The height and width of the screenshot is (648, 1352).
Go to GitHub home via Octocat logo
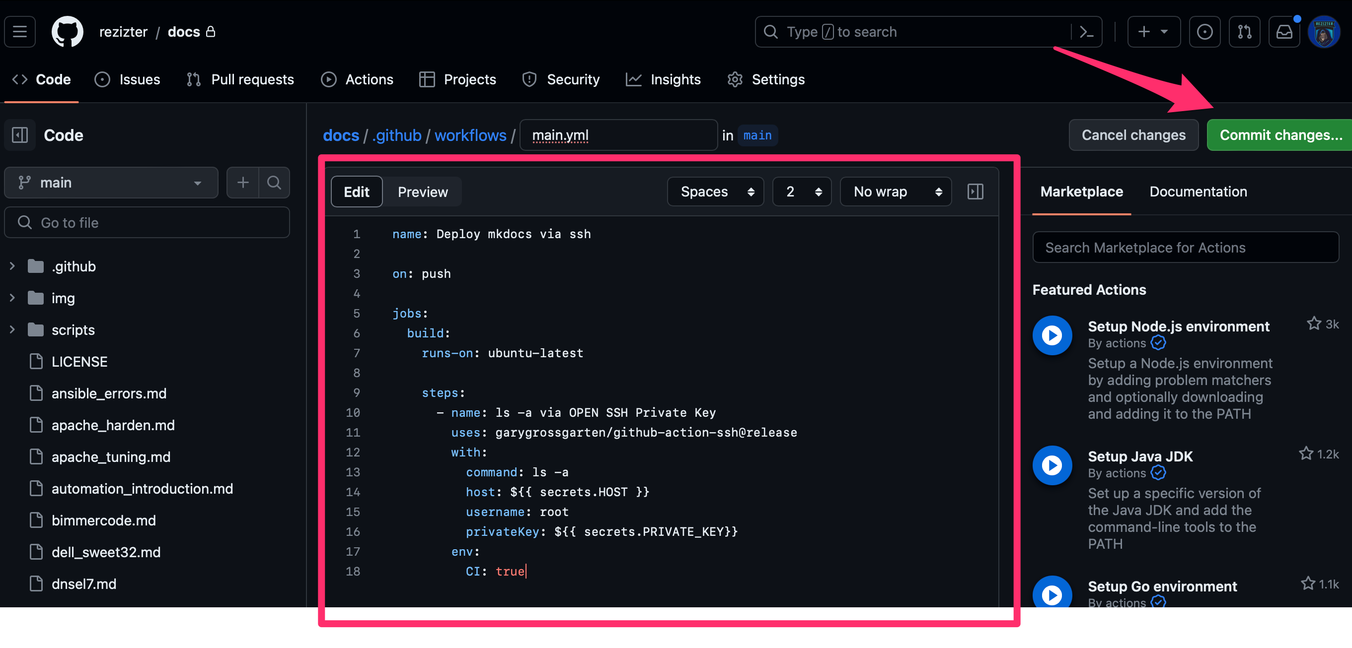pyautogui.click(x=67, y=32)
